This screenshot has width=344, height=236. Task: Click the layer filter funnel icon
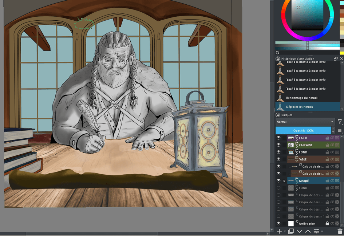coord(340,122)
